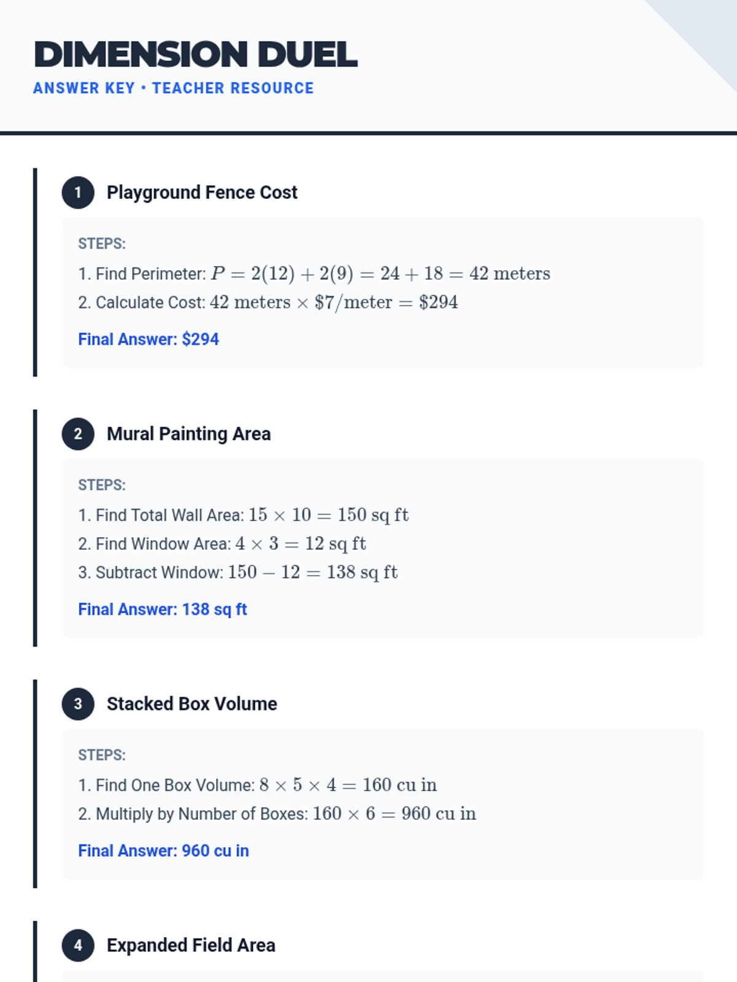The width and height of the screenshot is (737, 982).
Task: Click the number 3 circle badge
Action: click(78, 704)
